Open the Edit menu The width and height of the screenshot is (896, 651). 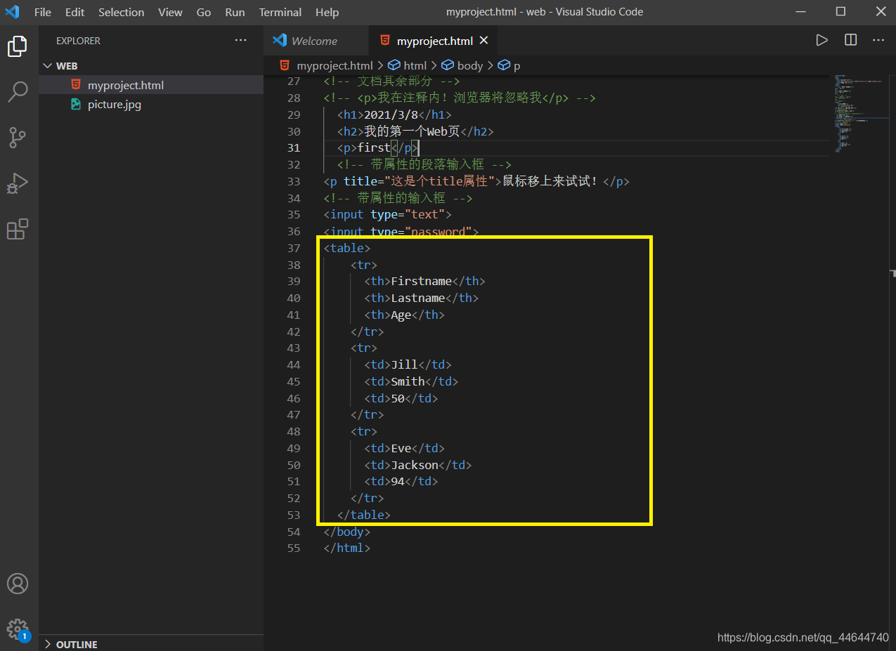(x=74, y=12)
